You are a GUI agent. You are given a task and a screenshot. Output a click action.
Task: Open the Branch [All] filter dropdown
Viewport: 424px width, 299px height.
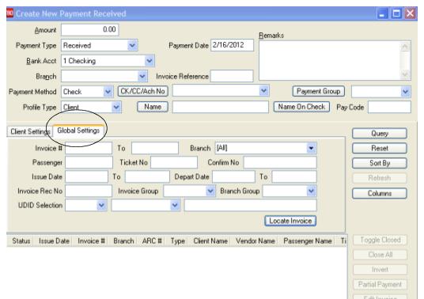pyautogui.click(x=311, y=148)
